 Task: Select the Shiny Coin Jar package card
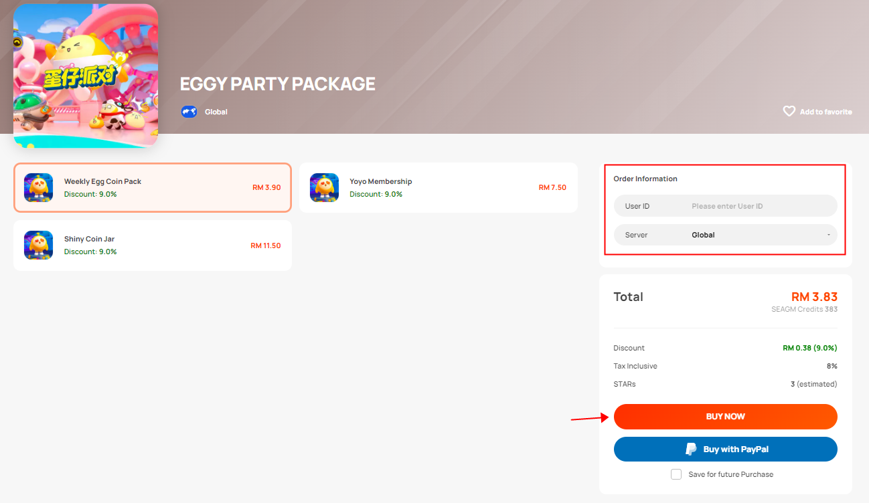coord(153,245)
